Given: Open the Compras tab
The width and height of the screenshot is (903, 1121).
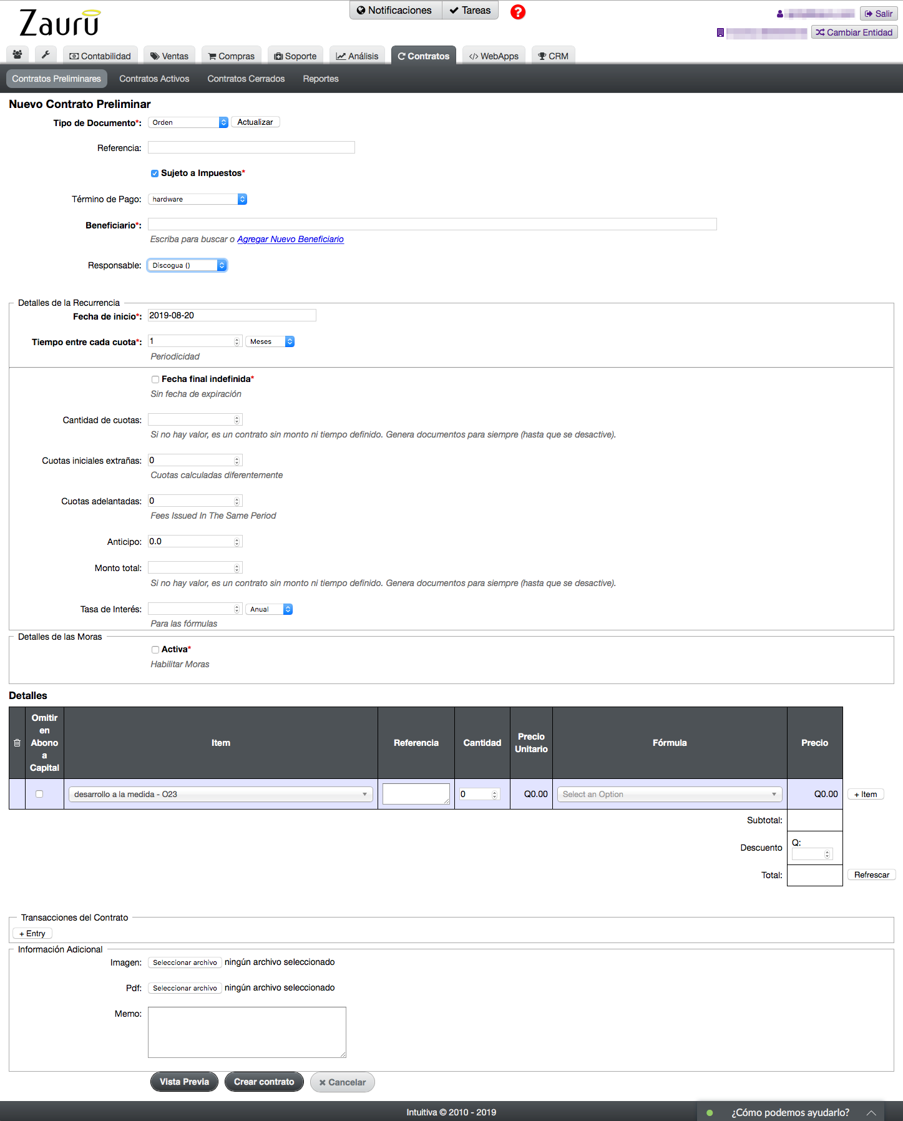Looking at the screenshot, I should [x=231, y=56].
